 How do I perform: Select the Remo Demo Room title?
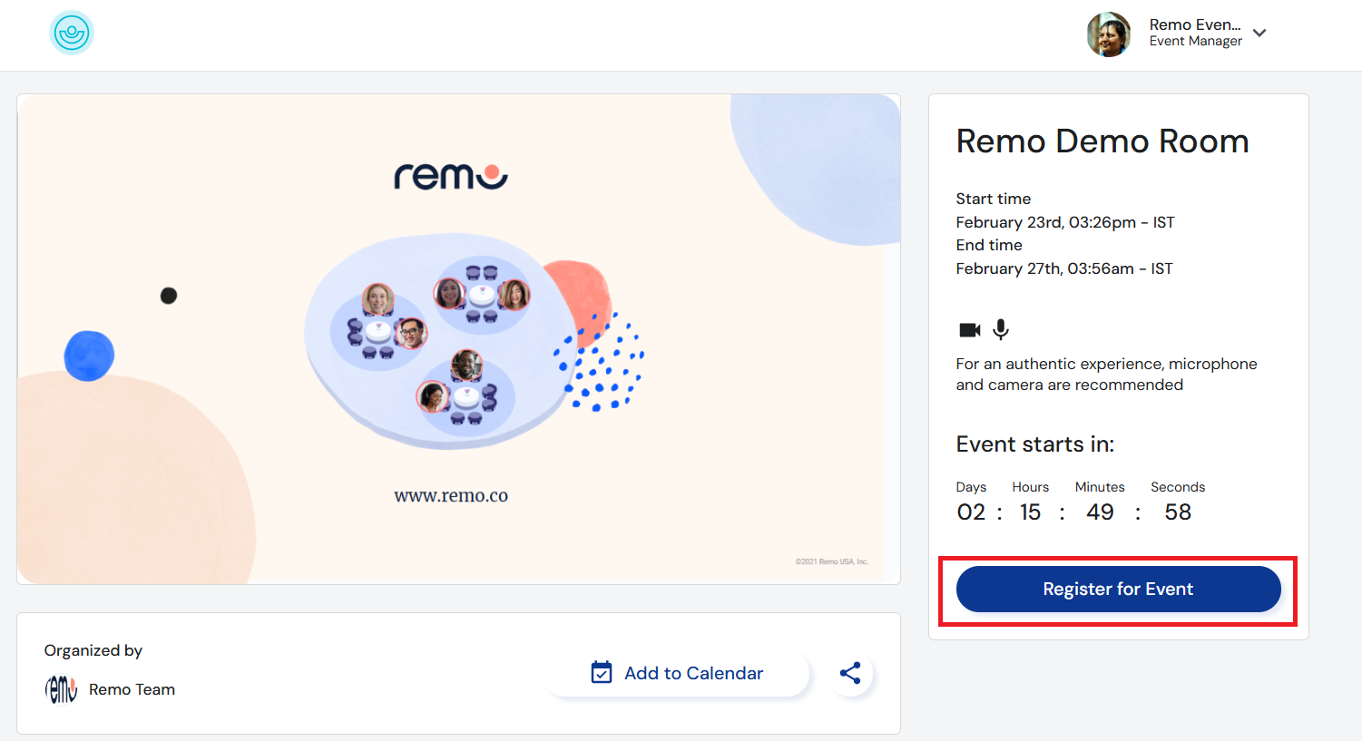(x=1102, y=141)
